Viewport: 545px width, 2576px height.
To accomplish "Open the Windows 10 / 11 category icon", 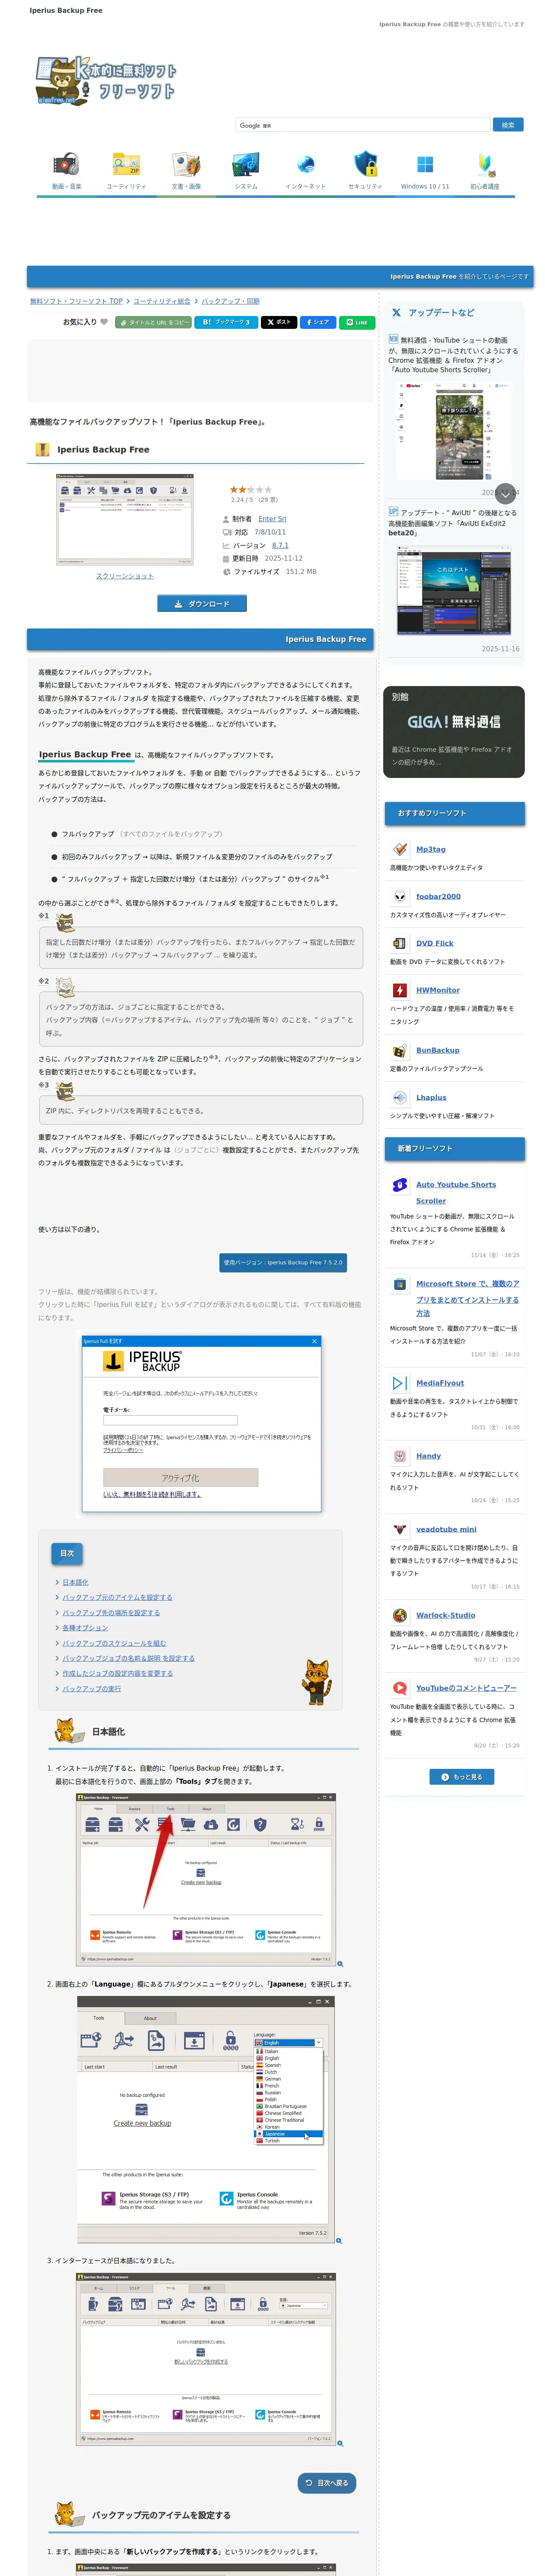I will point(425,164).
